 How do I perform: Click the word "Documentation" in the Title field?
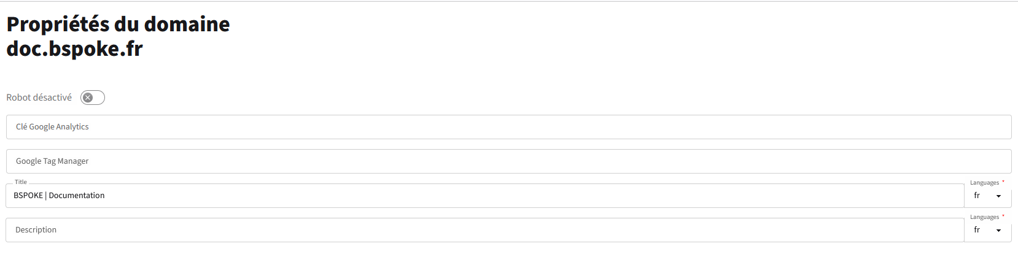[x=77, y=196]
